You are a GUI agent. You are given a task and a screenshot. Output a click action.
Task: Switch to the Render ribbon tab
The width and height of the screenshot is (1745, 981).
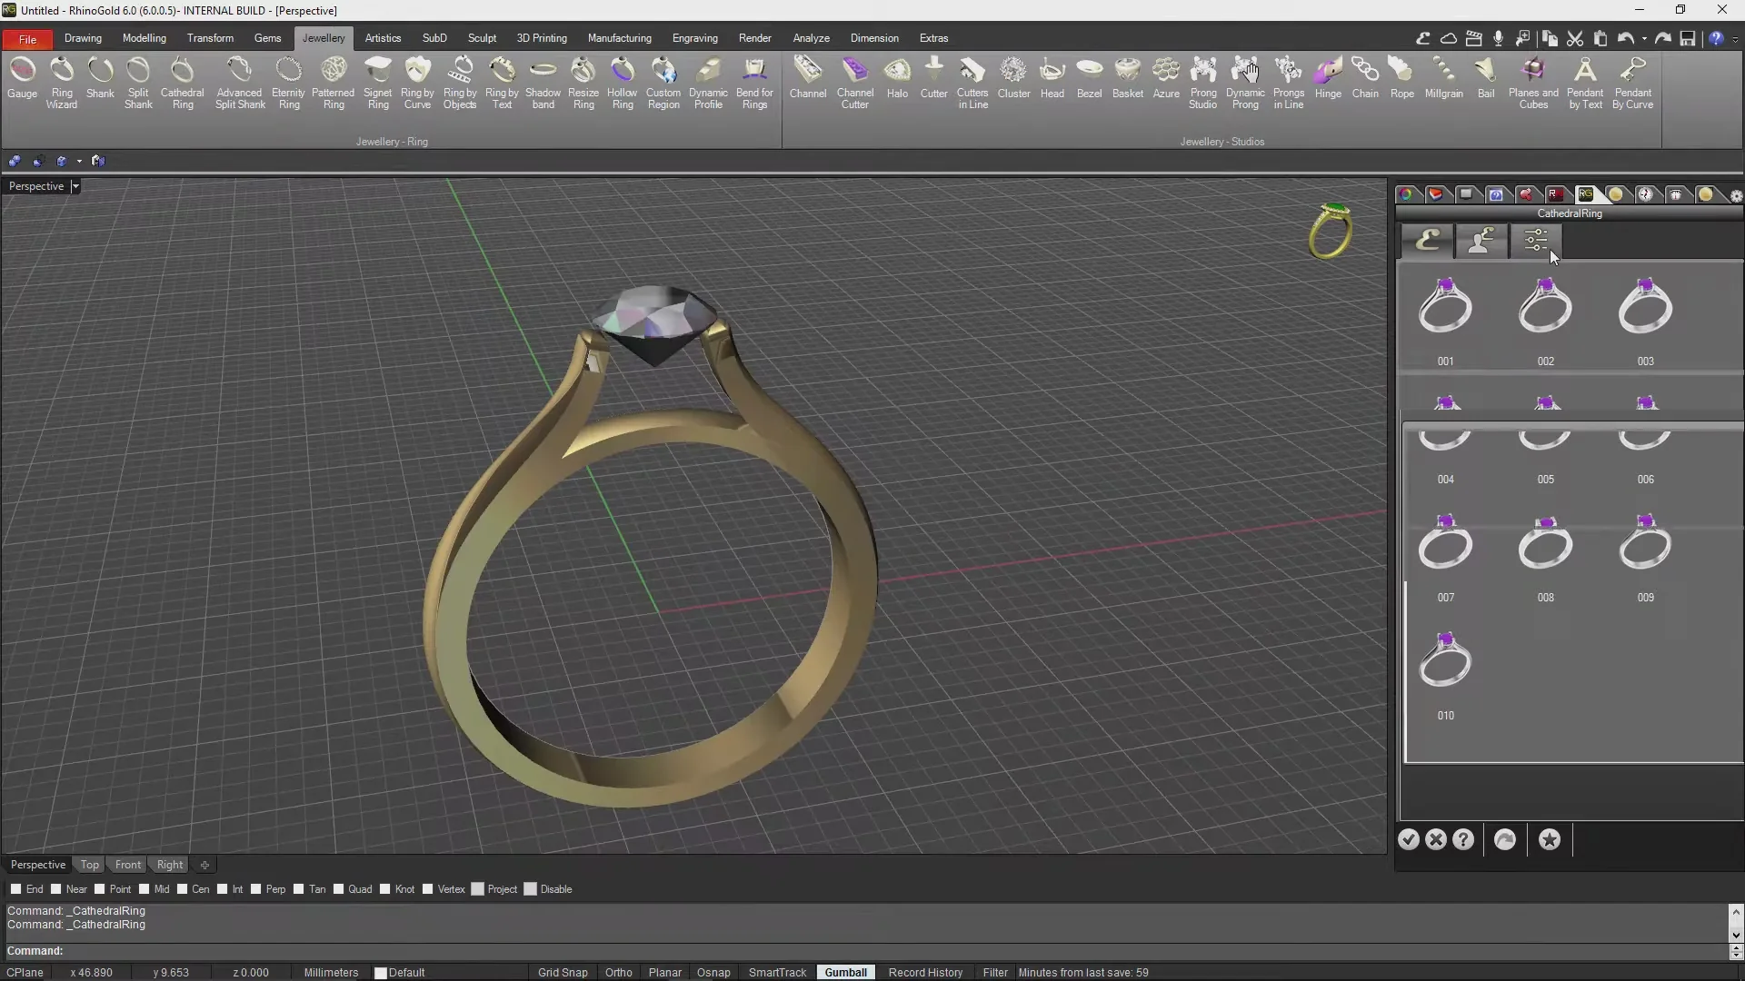pos(754,38)
